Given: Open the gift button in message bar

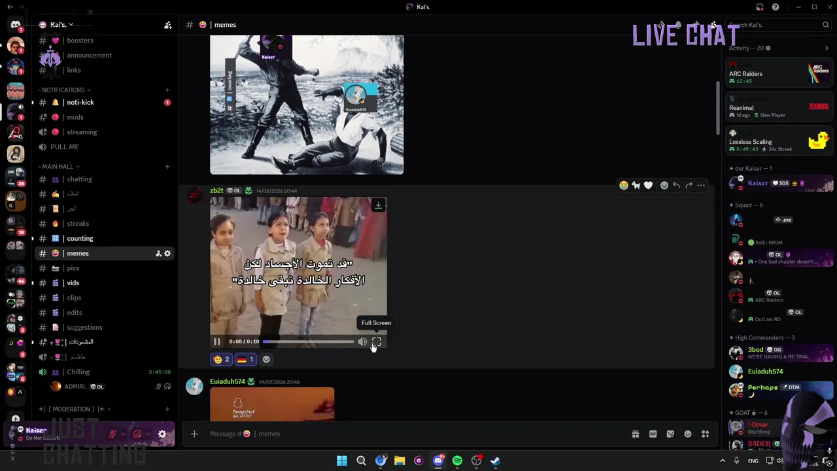Looking at the screenshot, I should (635, 434).
